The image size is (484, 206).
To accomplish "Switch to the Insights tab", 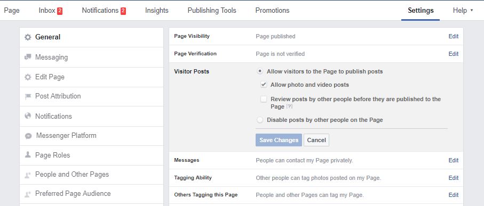I will pos(157,11).
